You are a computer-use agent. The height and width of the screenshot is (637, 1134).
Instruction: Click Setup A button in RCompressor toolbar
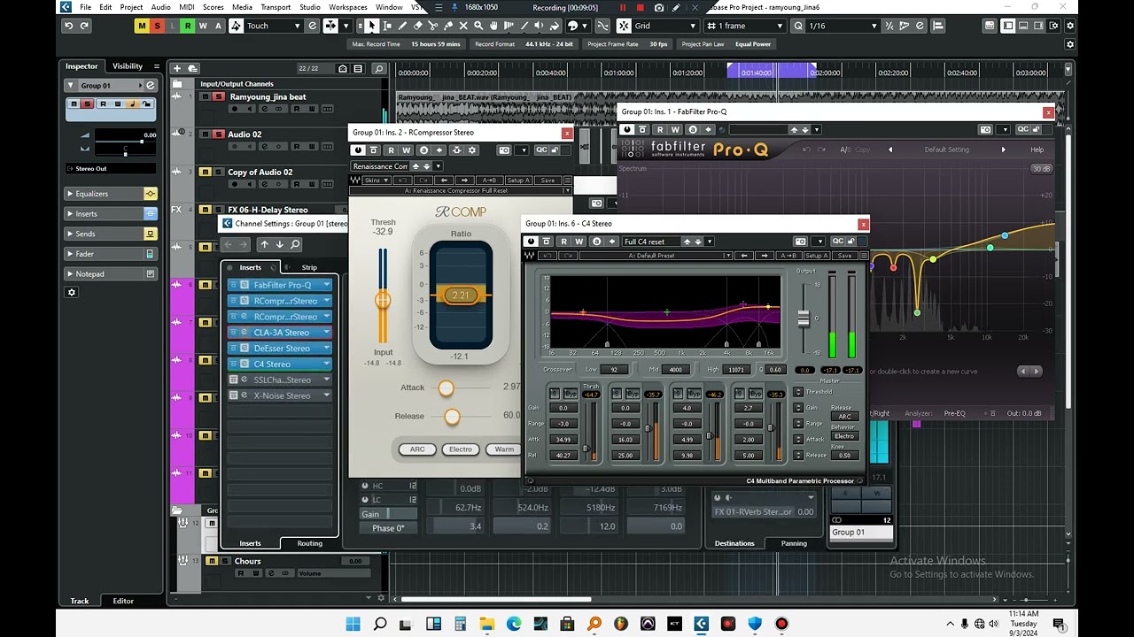(x=518, y=180)
